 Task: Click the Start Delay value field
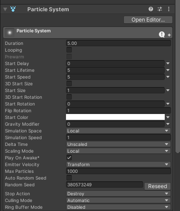coord(115,63)
